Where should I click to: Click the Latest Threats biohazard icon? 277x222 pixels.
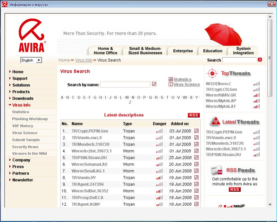[215, 121]
